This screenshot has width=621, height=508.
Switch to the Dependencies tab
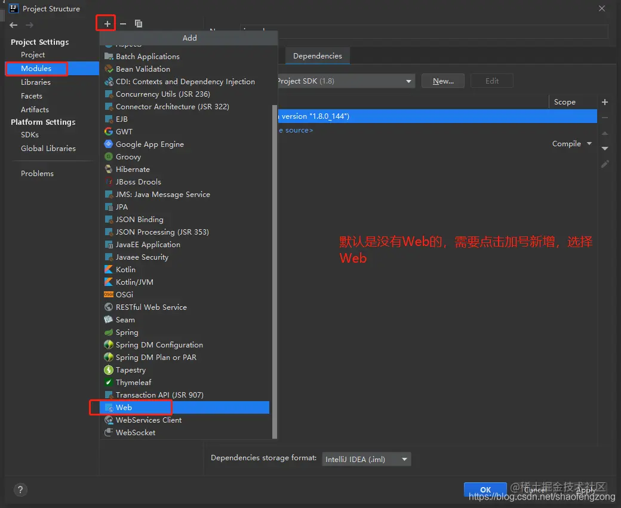(317, 56)
